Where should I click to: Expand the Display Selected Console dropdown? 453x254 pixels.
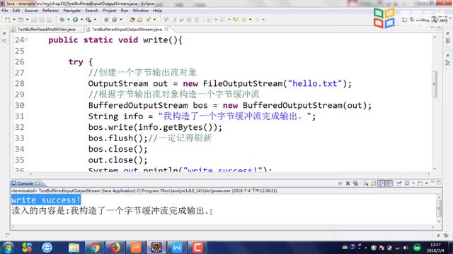tap(413, 183)
